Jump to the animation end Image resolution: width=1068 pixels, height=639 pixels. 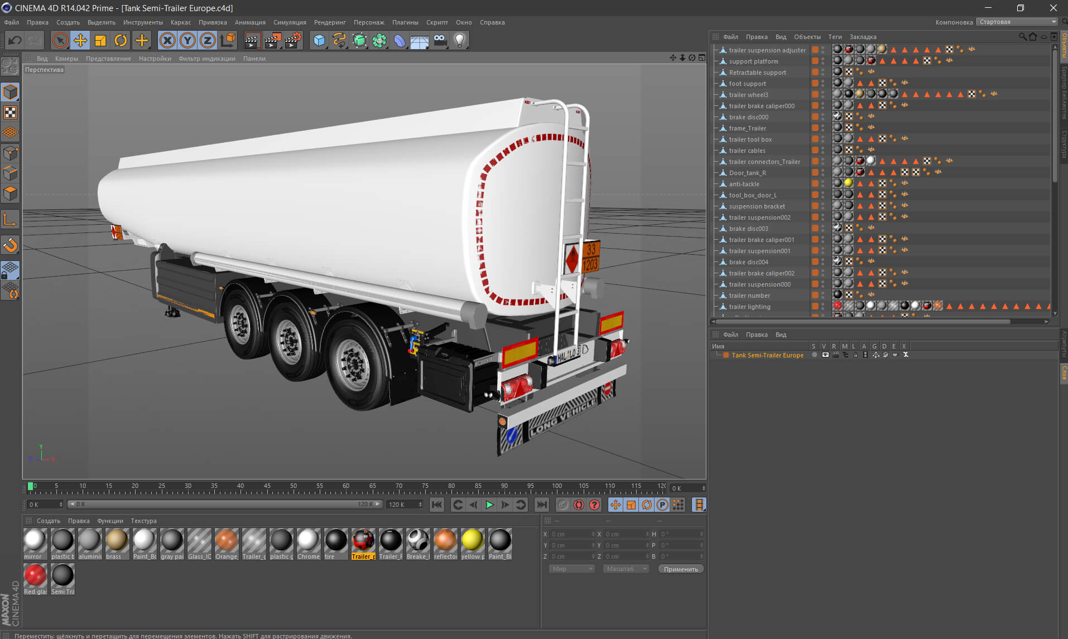[542, 505]
